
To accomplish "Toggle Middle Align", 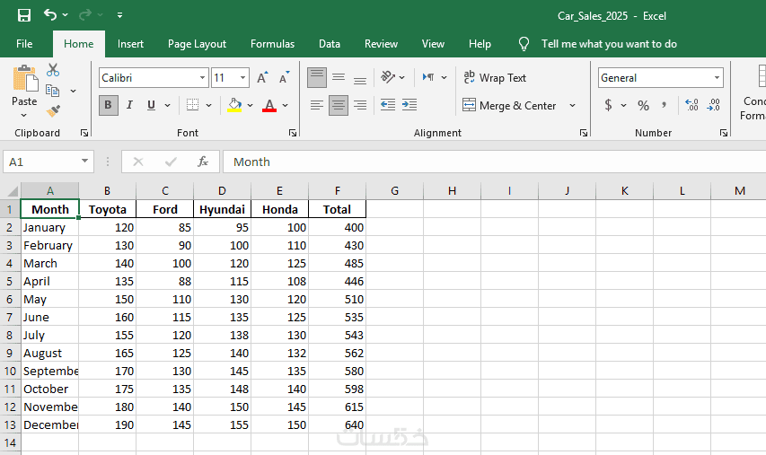I will tap(339, 77).
